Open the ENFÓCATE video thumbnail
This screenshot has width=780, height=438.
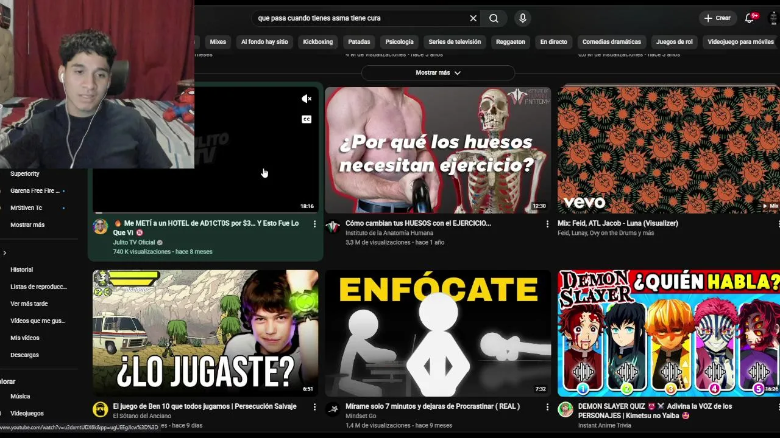point(438,333)
